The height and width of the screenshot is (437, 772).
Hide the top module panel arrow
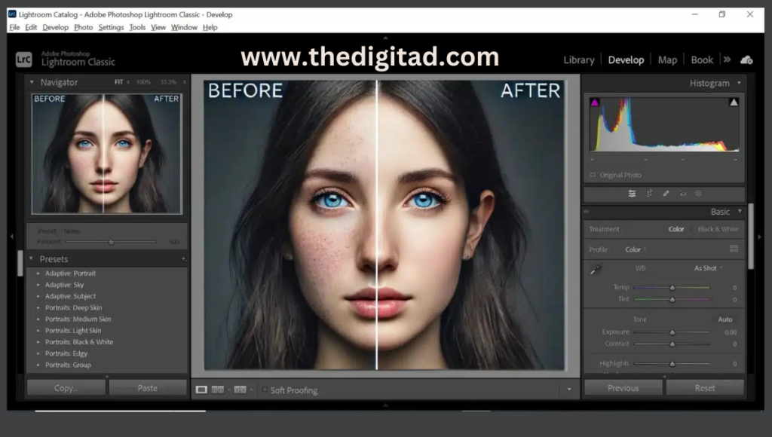(385, 38)
